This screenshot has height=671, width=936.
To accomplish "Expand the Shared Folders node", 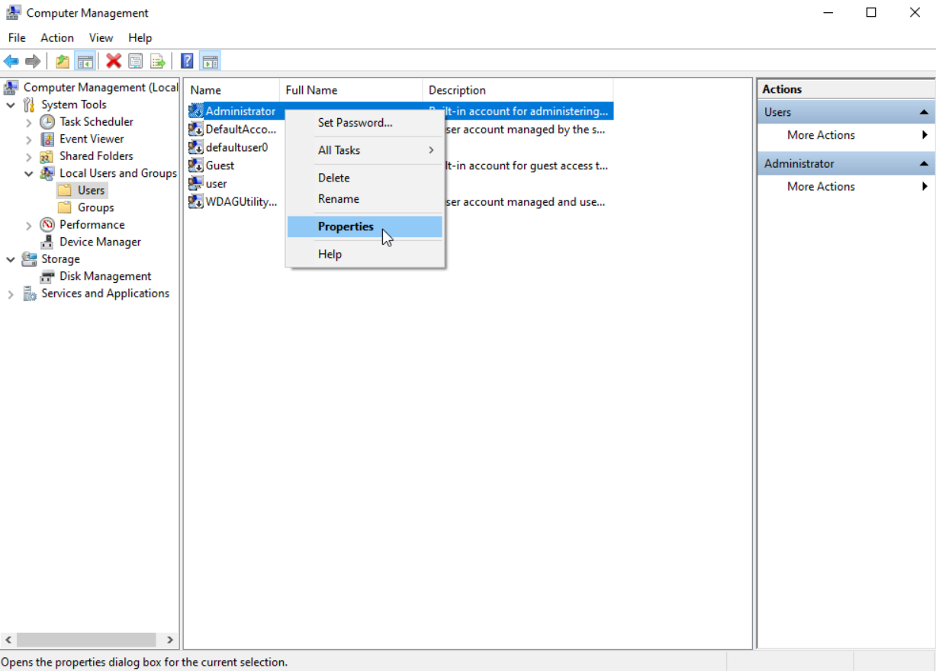I will [29, 156].
